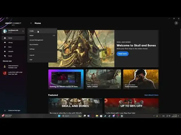Go back using the back arrow
Viewport: 181px width, 135px height.
[x=31, y=23]
